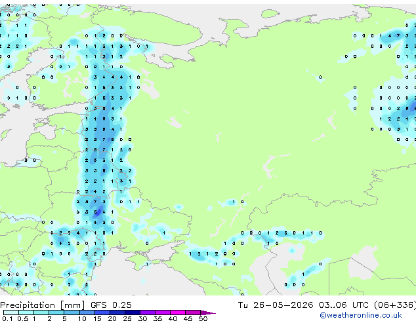Click the '40' legend scale label
This screenshot has width=416, height=321.
pos(173,318)
